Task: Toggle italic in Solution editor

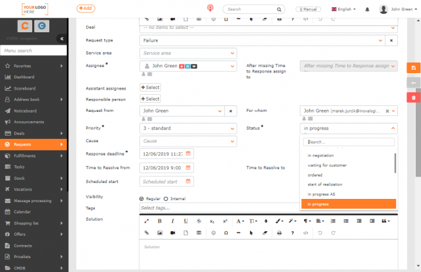Action: 172,221
